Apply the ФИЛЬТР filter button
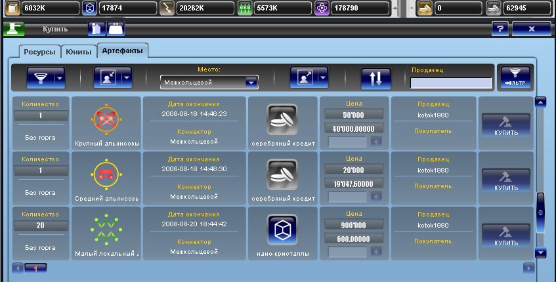Viewport: 556px width, 282px height. point(515,78)
